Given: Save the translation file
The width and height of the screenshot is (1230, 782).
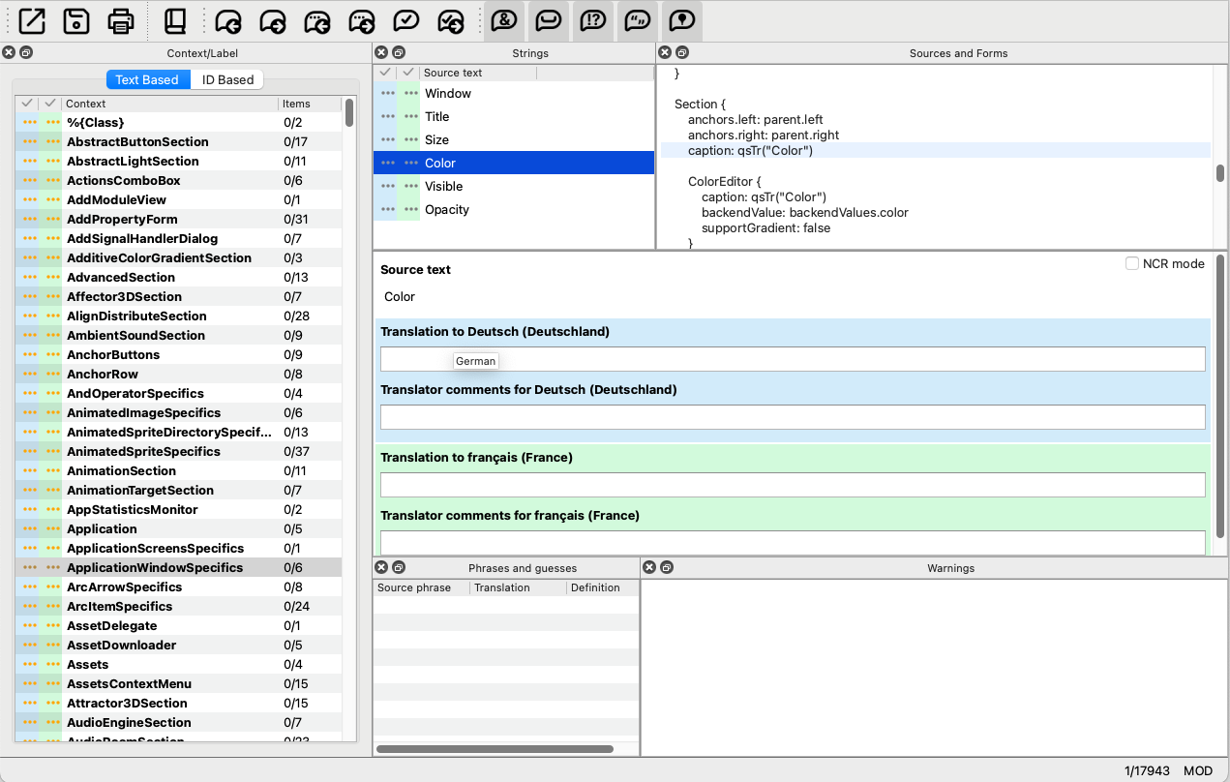Looking at the screenshot, I should point(76,20).
